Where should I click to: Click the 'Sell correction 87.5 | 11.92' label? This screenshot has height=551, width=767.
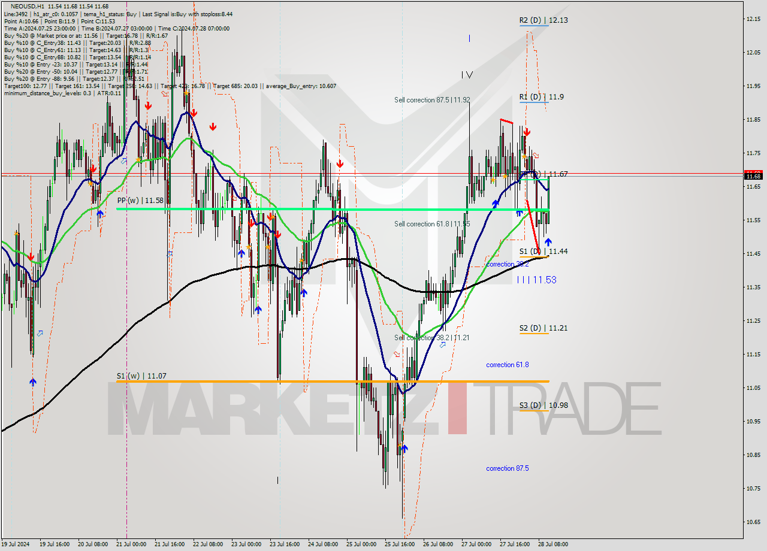(432, 100)
